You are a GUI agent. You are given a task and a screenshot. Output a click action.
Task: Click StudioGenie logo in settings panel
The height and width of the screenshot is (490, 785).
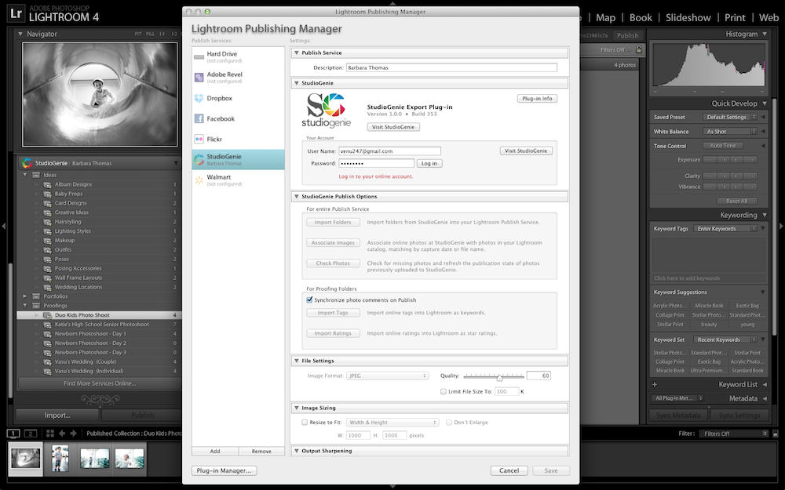(327, 111)
